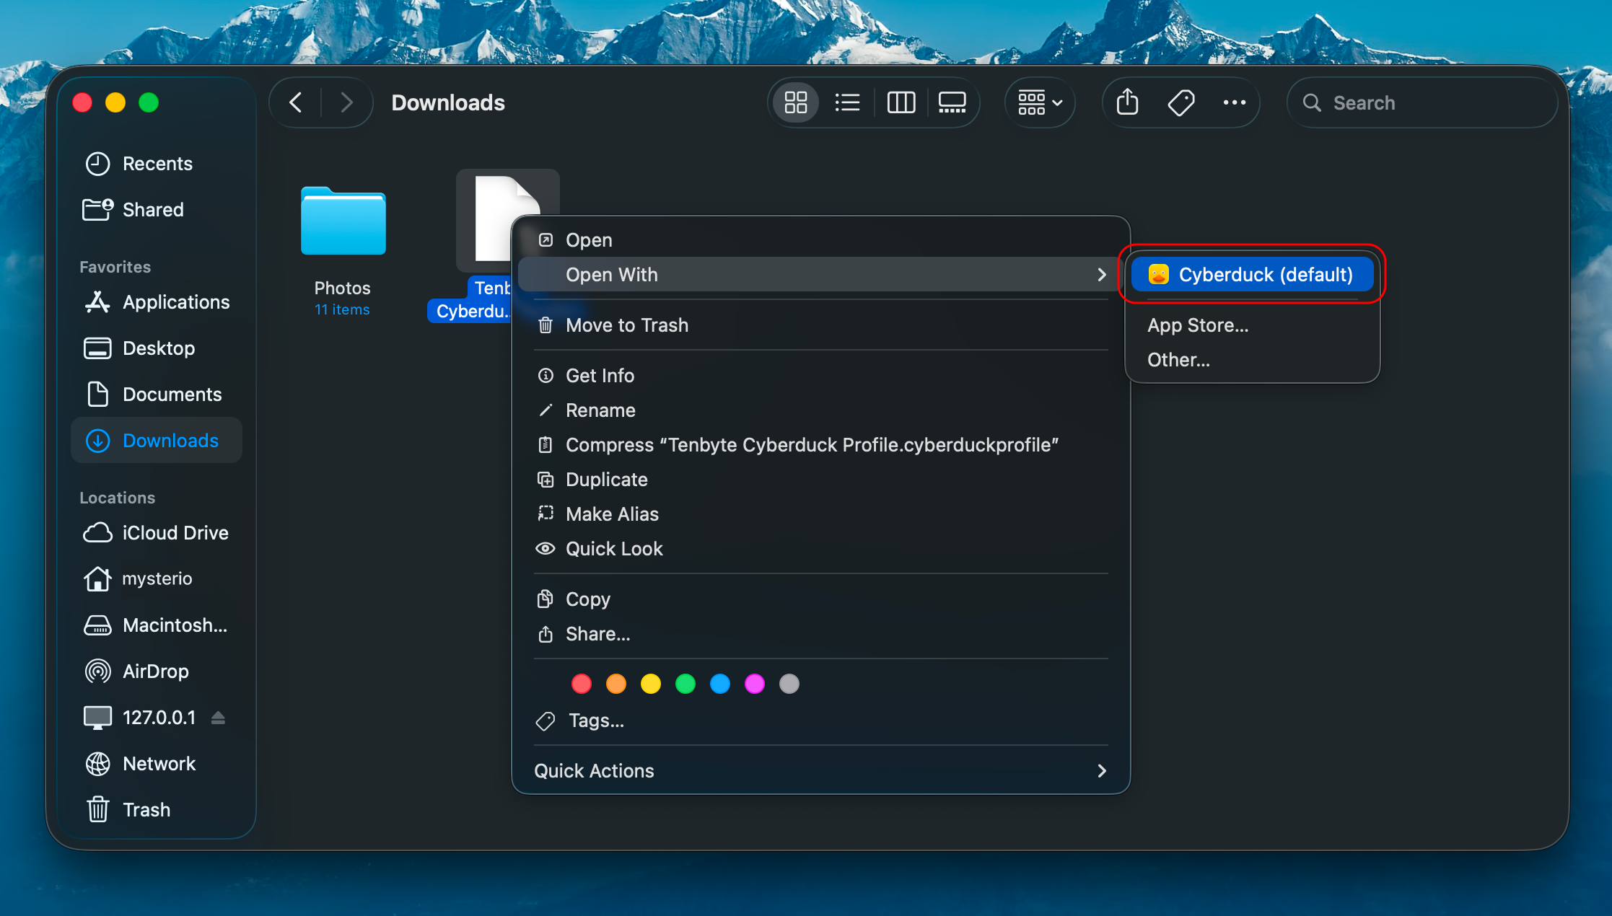This screenshot has height=916, width=1612.
Task: Apply the red color tag
Action: [581, 684]
